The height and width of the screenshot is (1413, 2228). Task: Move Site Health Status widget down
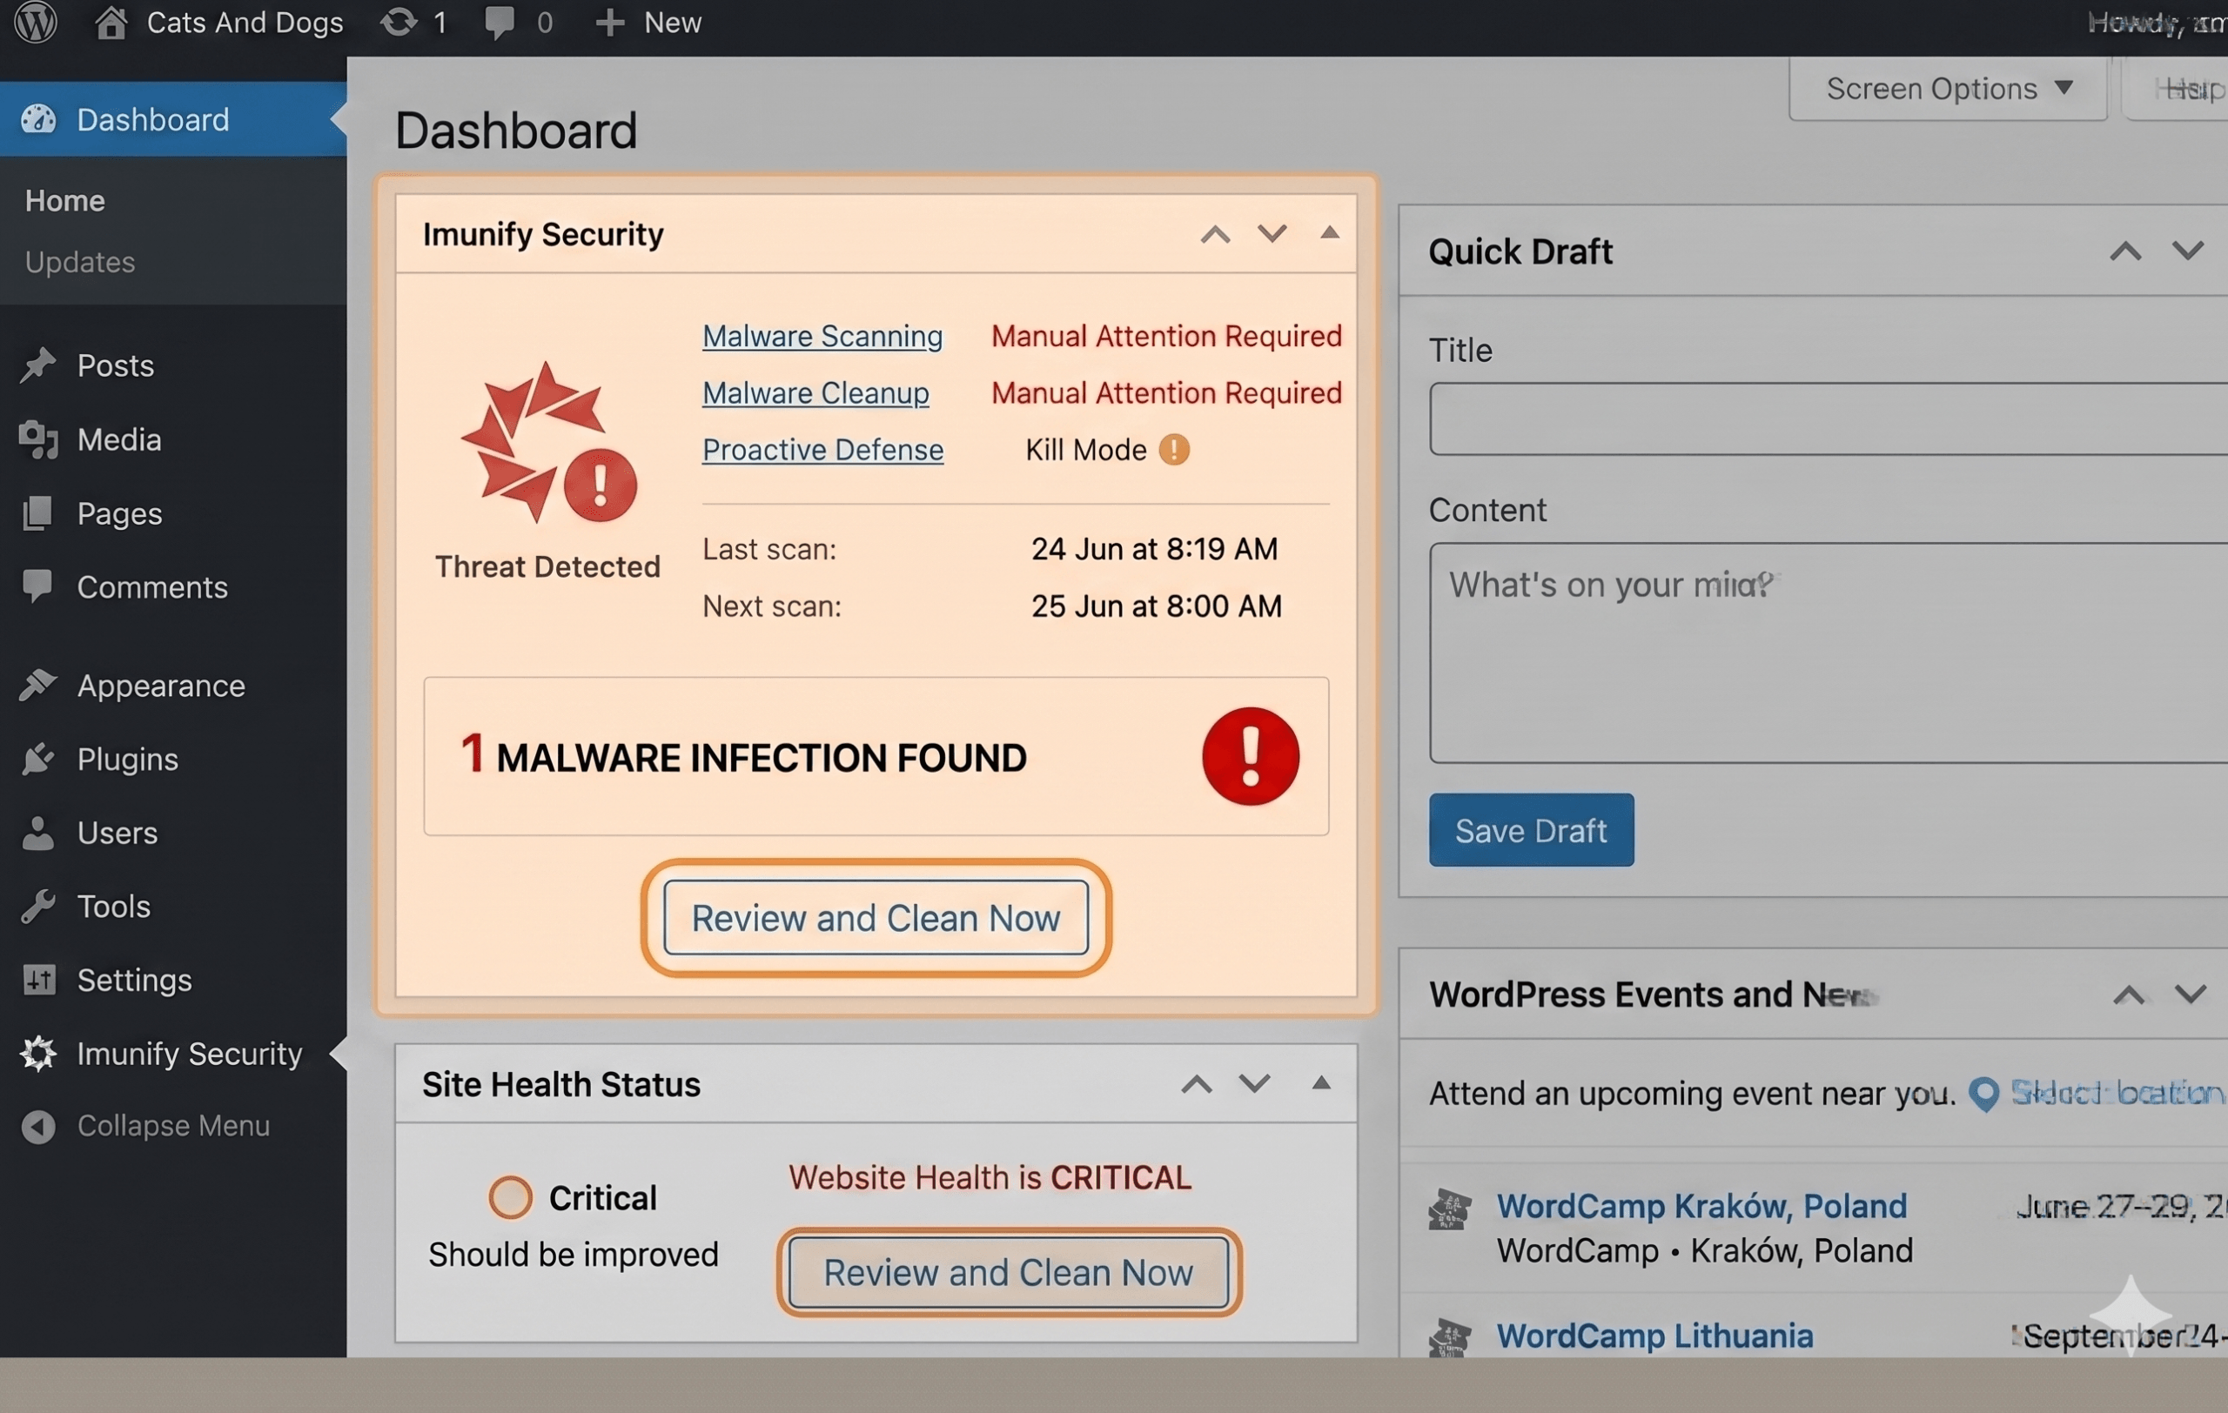click(x=1255, y=1084)
